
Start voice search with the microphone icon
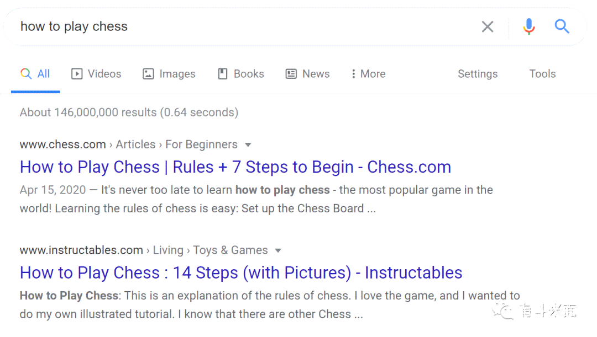(x=529, y=26)
